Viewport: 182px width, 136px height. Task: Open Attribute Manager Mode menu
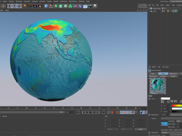pos(154,67)
